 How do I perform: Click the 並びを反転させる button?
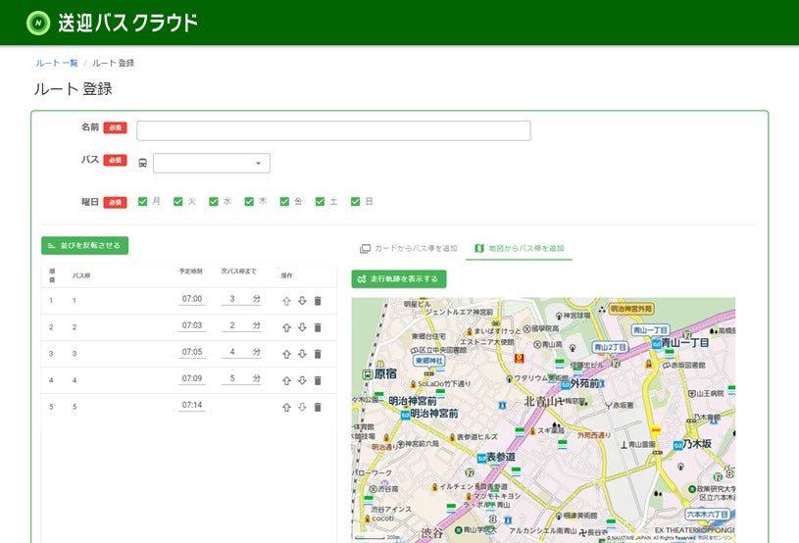coord(84,246)
